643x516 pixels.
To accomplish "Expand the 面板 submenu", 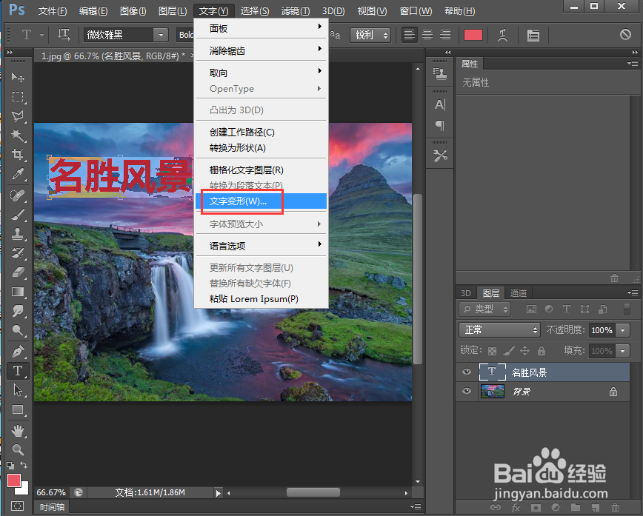I will pyautogui.click(x=261, y=29).
